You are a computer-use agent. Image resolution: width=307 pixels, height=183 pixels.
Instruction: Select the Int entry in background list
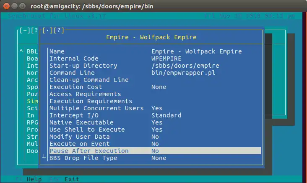[x=32, y=66]
